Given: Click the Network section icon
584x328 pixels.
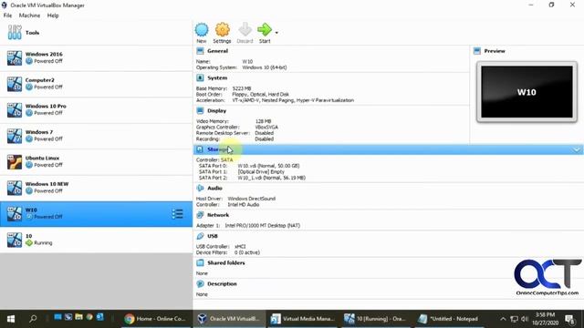Looking at the screenshot, I should (x=200, y=215).
